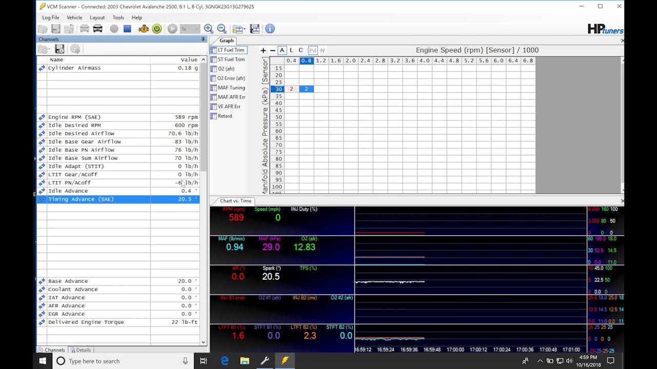Open the information icon on the toolbar
657x369 pixels.
270,29
